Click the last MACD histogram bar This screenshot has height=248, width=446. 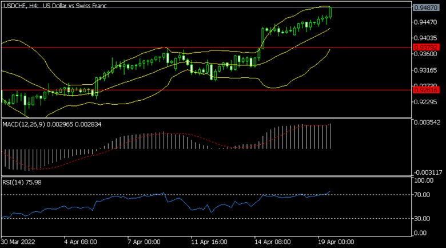click(x=330, y=136)
